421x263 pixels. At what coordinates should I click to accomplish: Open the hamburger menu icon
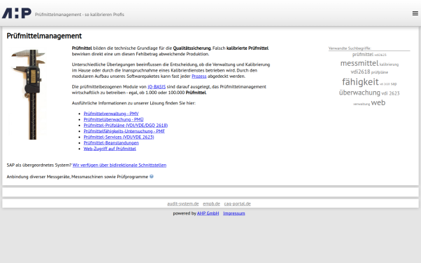[x=415, y=13]
